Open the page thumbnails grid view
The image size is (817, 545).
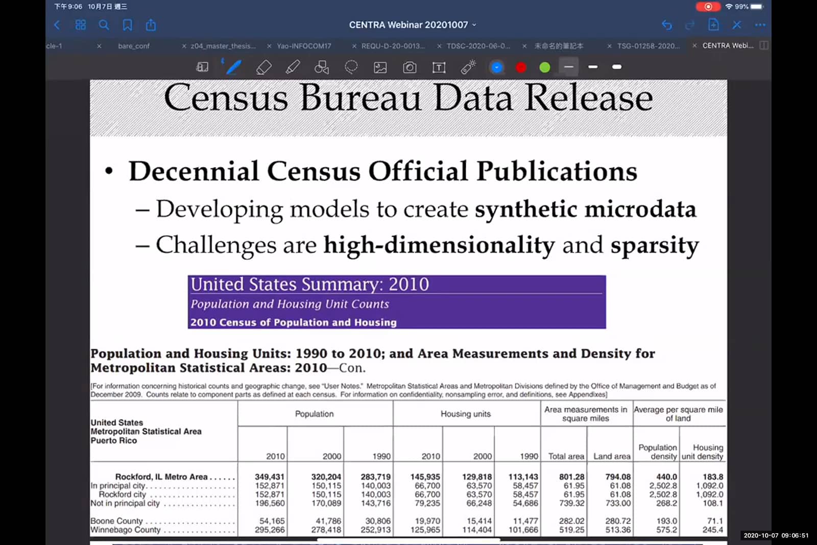click(80, 24)
